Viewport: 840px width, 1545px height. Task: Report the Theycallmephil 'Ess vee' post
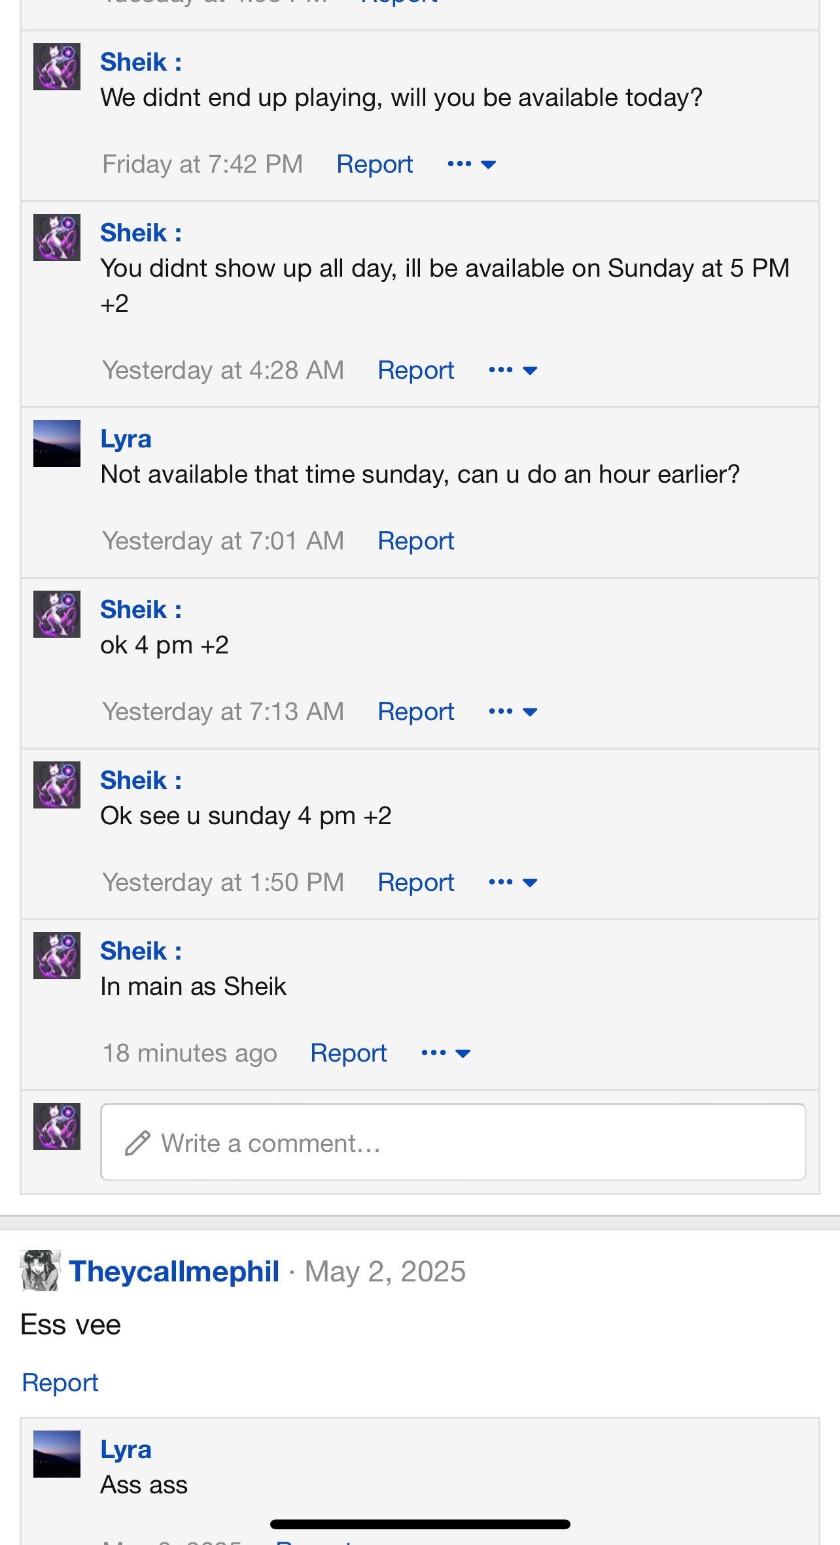tap(60, 1383)
